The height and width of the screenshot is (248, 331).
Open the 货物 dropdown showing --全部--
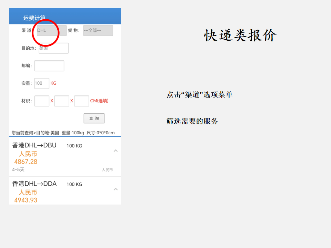coord(98,30)
